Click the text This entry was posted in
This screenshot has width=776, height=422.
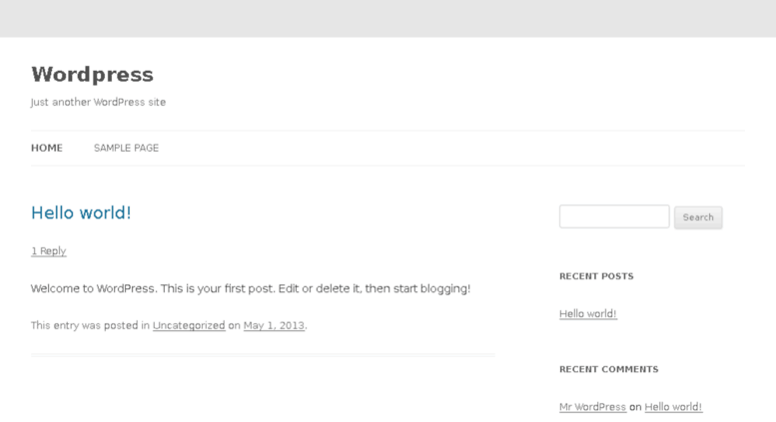(x=90, y=325)
